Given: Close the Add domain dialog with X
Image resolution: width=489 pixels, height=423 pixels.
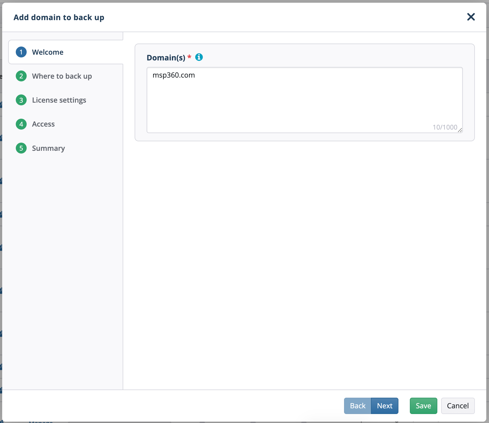Looking at the screenshot, I should coord(471,17).
